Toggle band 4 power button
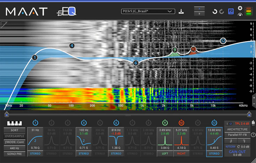The height and width of the screenshot is (163, 256). point(84,123)
